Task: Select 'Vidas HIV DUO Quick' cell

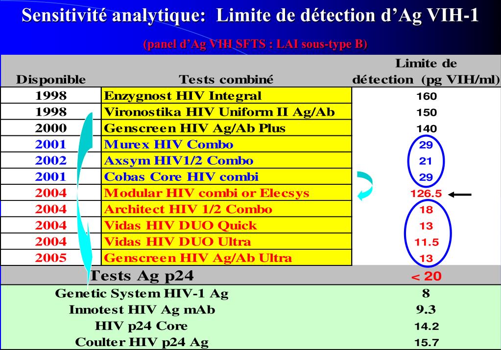Action: [x=227, y=225]
